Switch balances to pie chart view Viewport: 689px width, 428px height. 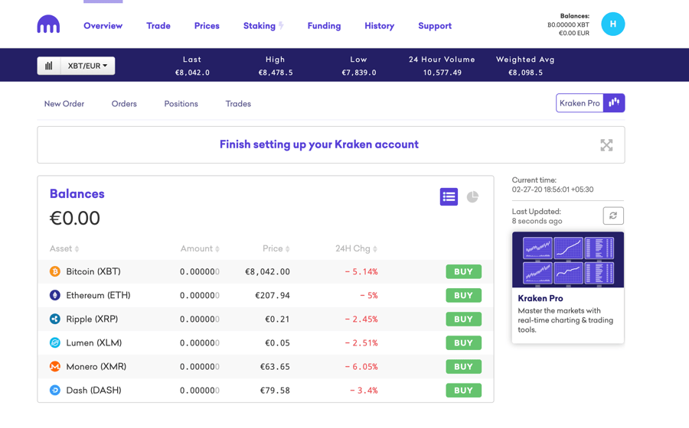(473, 197)
